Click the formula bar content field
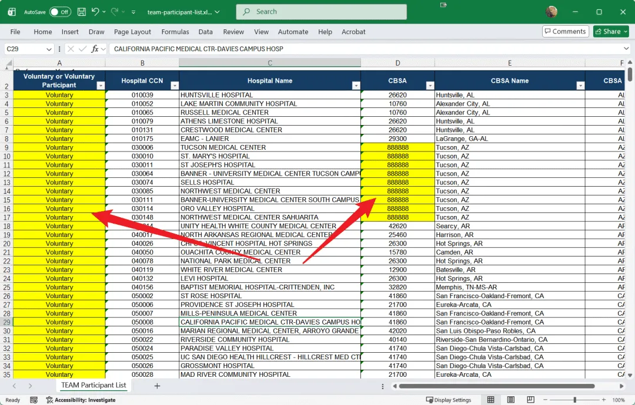Image resolution: width=635 pixels, height=405 pixels. click(x=366, y=49)
